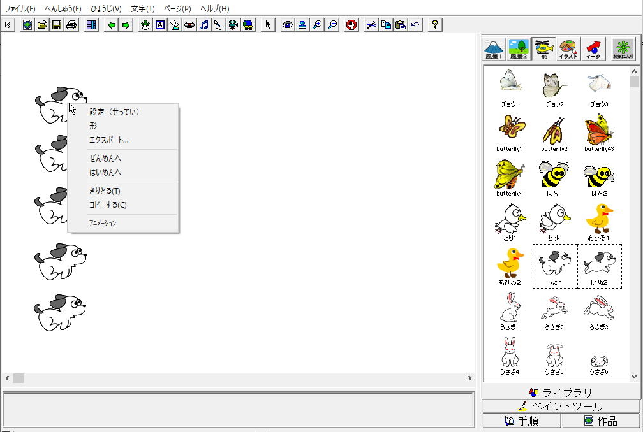Expand the ライブラリ panel
This screenshot has width=643, height=432.
point(560,392)
